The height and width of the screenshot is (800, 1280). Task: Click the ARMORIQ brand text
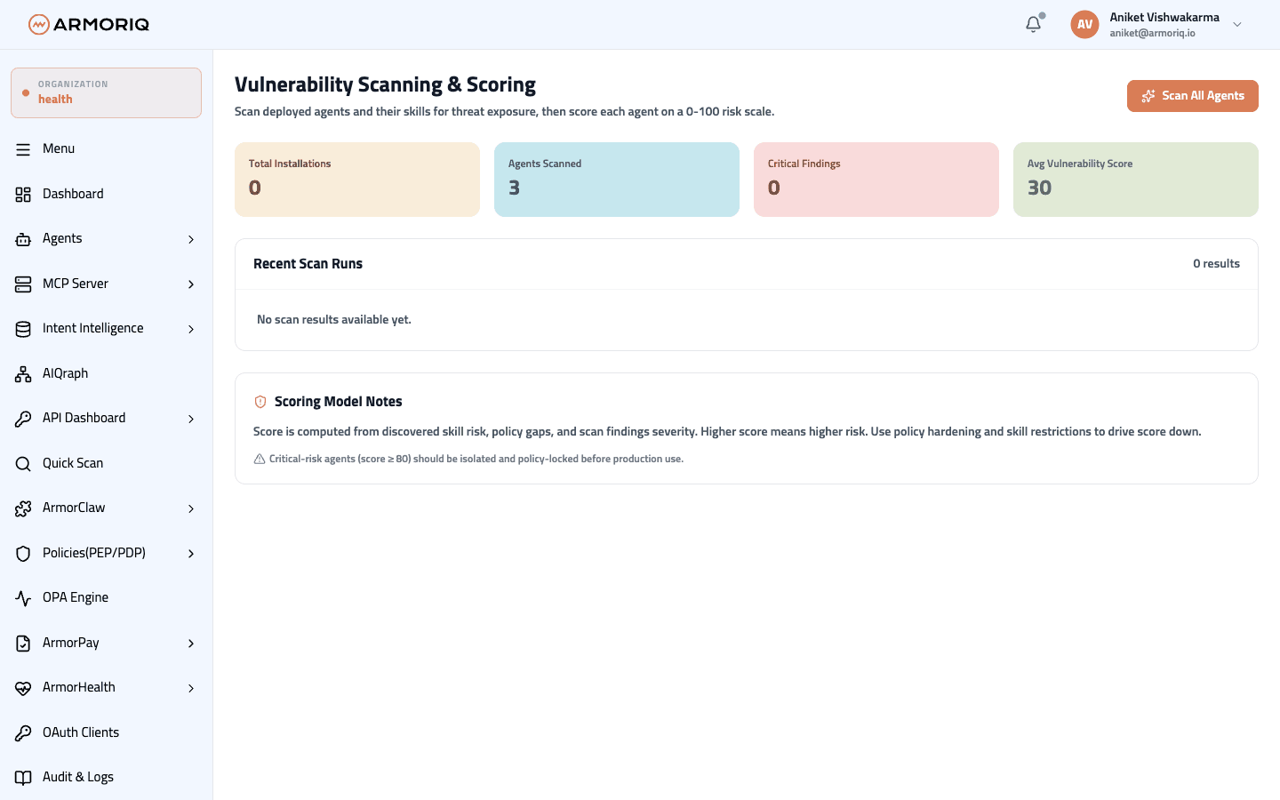coord(101,25)
